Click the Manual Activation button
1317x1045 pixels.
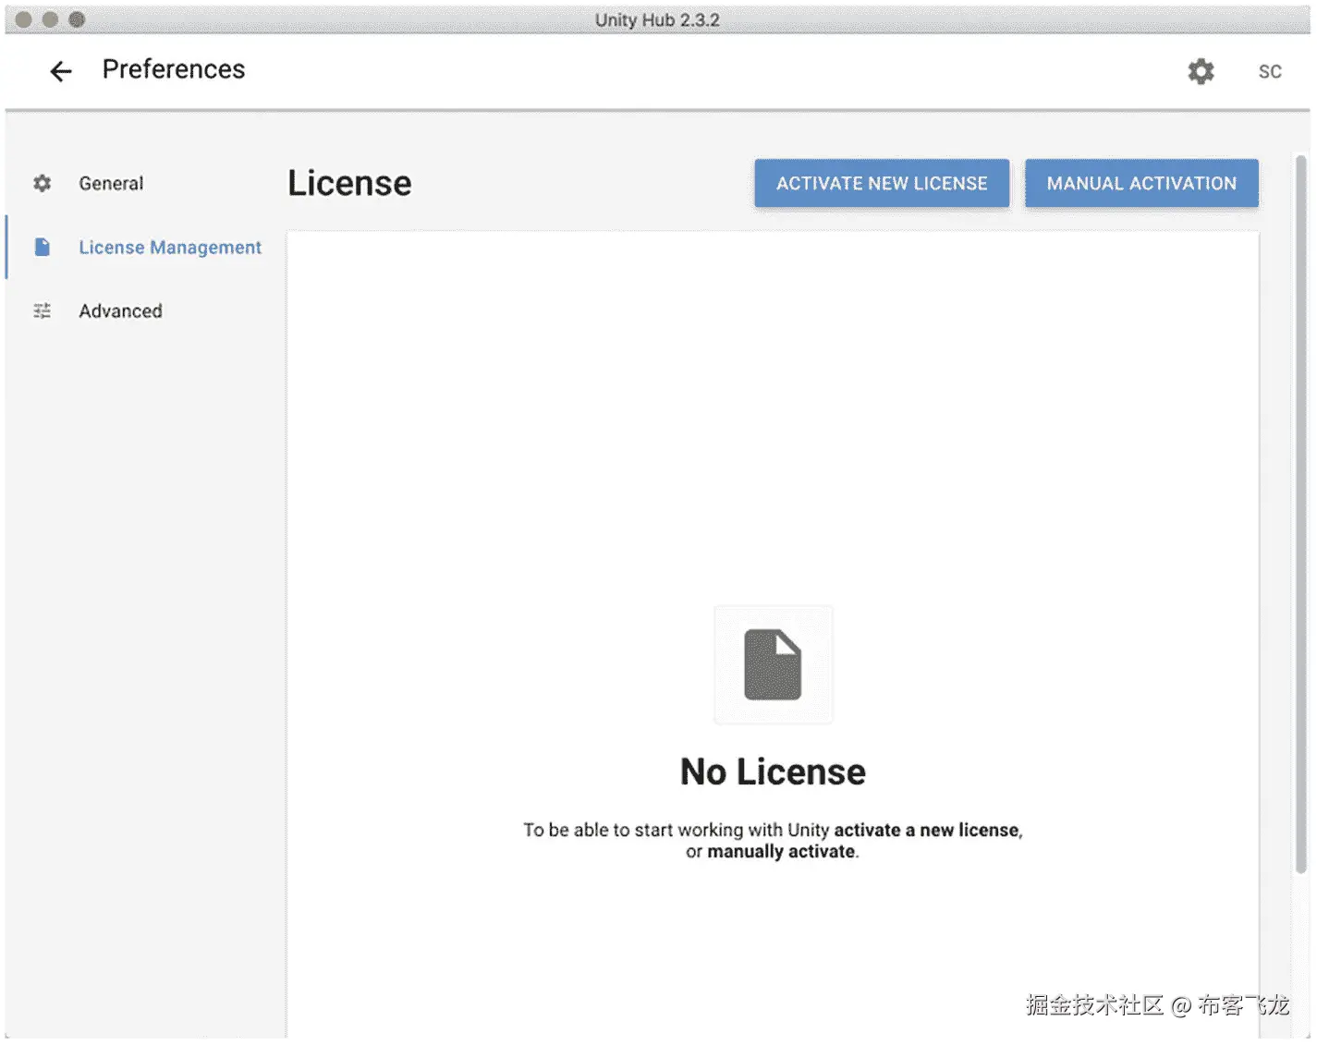pyautogui.click(x=1141, y=183)
